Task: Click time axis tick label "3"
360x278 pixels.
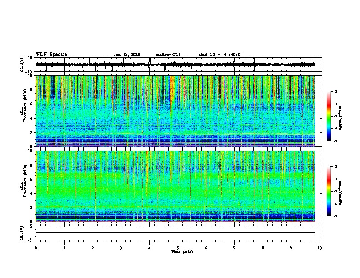Action: 121,248
